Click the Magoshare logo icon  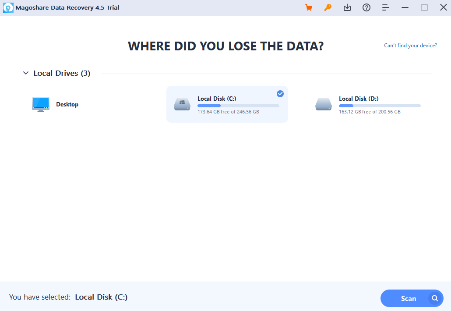pyautogui.click(x=8, y=7)
